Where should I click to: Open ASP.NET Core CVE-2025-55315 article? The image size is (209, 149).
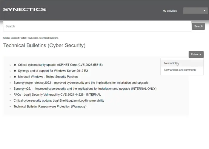(60, 65)
